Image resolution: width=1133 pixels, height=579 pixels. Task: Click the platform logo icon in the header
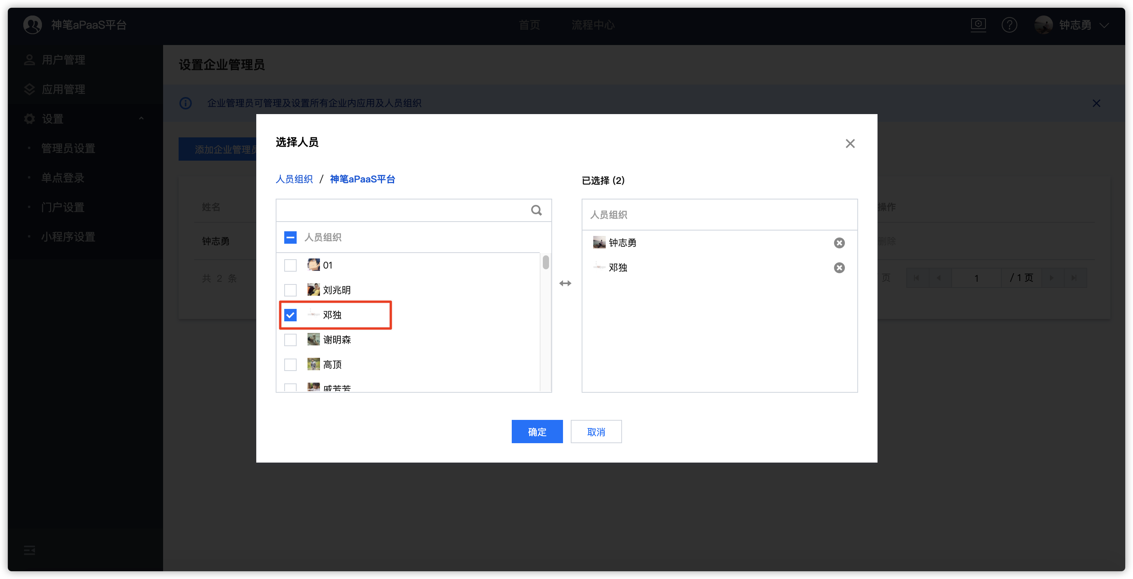[x=33, y=24]
